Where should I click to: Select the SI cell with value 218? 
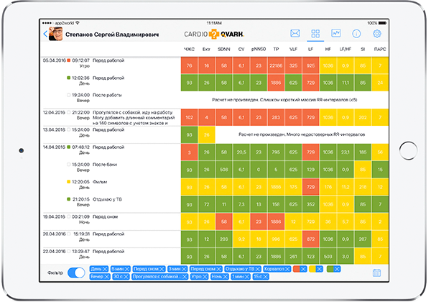click(363, 187)
